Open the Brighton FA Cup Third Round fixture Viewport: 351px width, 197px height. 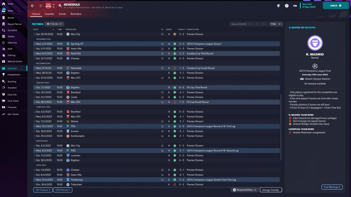(157, 88)
